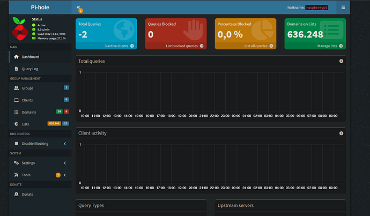Click the Total queries info icon
Viewport: 370px width, 216px height.
click(x=341, y=61)
